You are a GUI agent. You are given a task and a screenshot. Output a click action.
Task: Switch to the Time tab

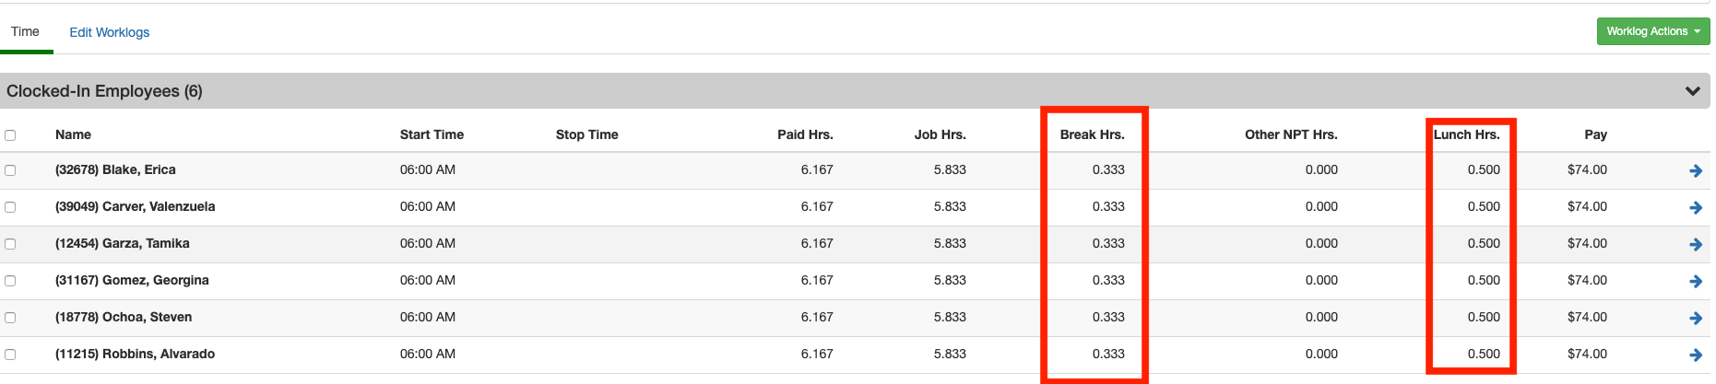coord(25,31)
